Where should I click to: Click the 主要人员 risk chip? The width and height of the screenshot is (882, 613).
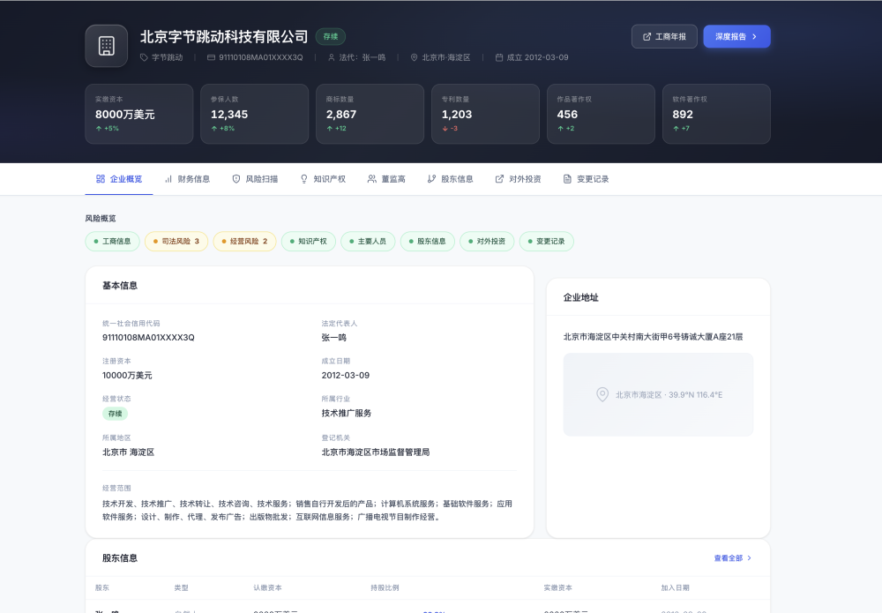point(368,242)
